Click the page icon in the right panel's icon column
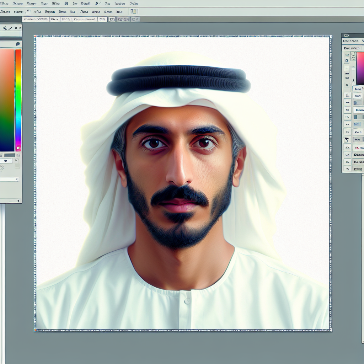Image resolution: width=364 pixels, height=364 pixels. (348, 95)
